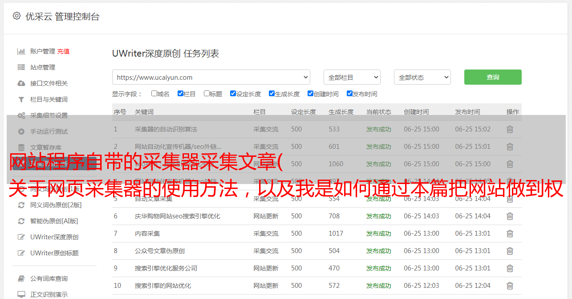The width and height of the screenshot is (572, 299).
Task: Click the red 充值 link
Action: pos(63,51)
